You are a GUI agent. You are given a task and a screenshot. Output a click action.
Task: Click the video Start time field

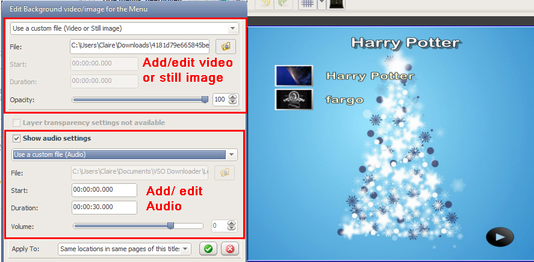pyautogui.click(x=104, y=64)
